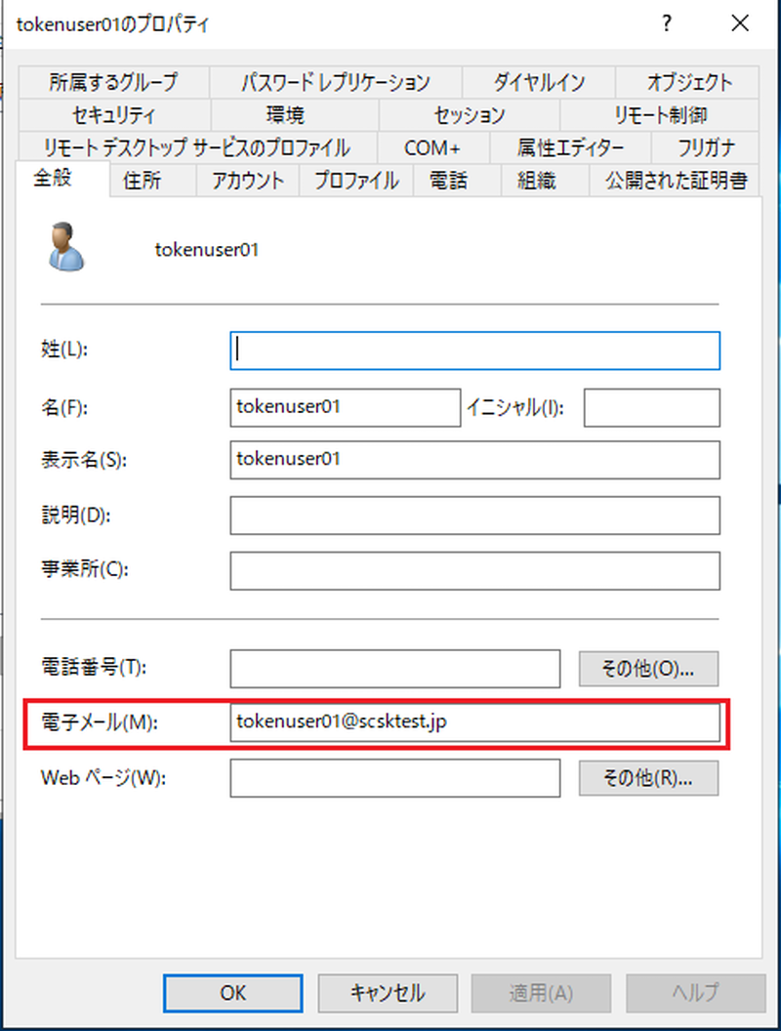
Task: Open the 所属するグループ tab
Action: [113, 82]
